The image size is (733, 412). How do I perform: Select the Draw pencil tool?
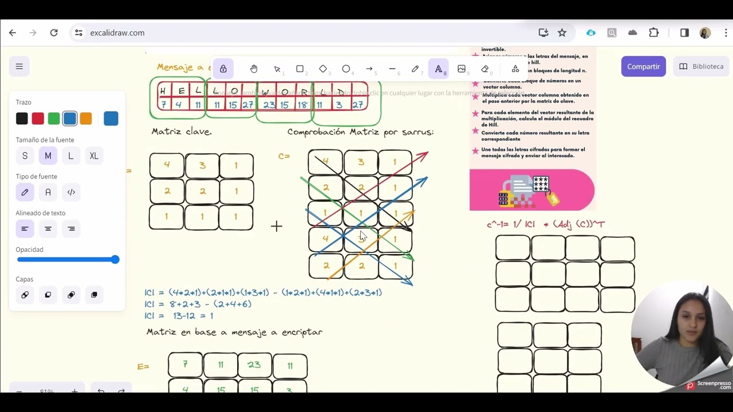[x=415, y=69]
